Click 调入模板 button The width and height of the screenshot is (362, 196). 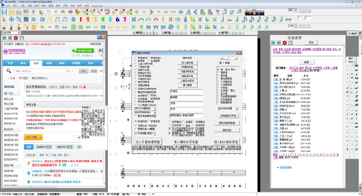click(187, 85)
